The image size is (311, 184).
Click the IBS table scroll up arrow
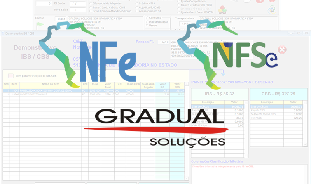(x=246, y=102)
